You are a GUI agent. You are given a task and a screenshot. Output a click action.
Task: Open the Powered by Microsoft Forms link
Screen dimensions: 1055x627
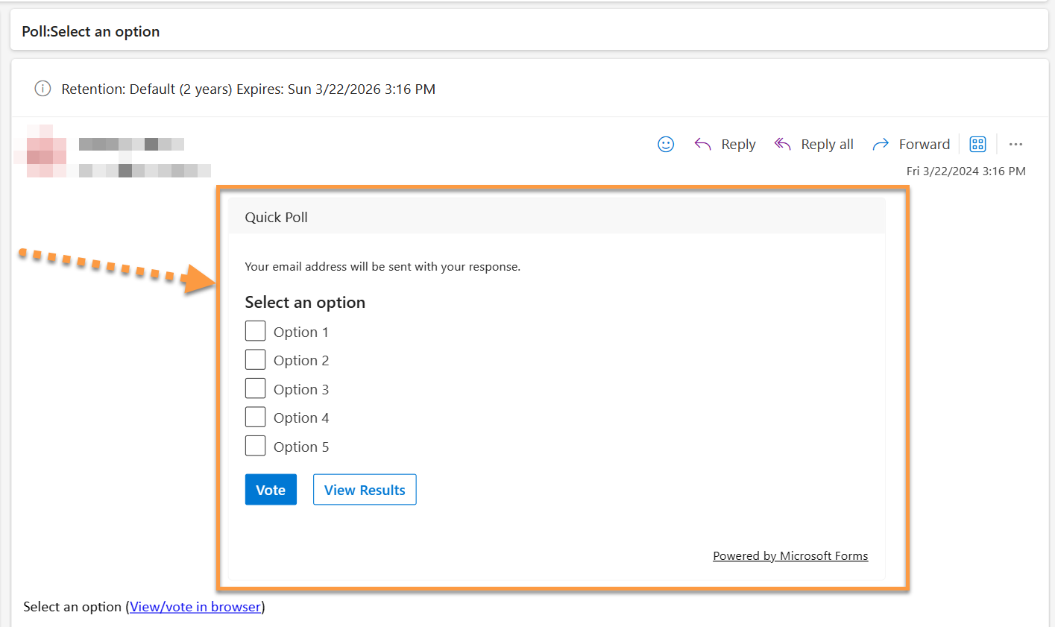click(790, 556)
